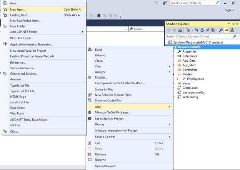
Task: Open Properties wrench icon in Solution Explorer
Action: tap(221, 30)
